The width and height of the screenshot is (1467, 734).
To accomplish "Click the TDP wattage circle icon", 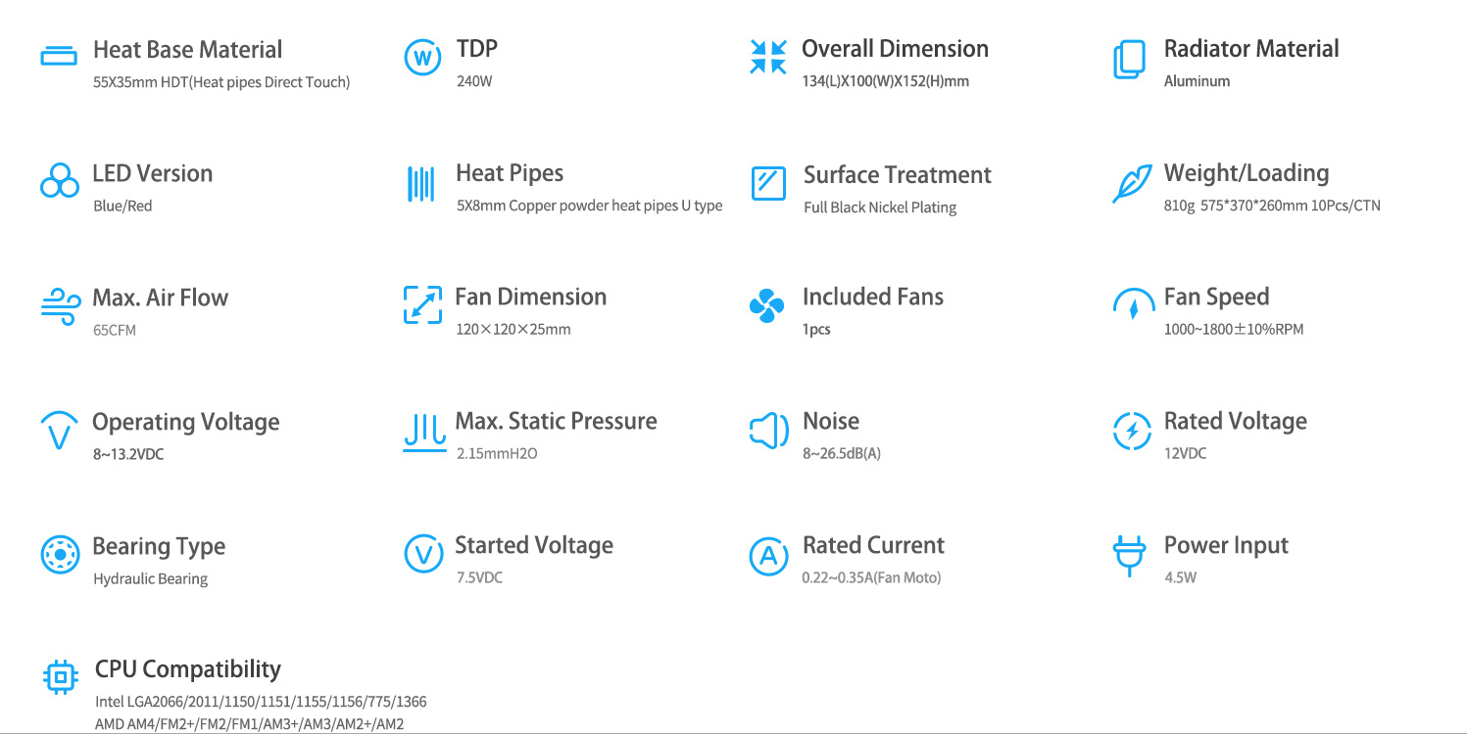I will [x=422, y=57].
